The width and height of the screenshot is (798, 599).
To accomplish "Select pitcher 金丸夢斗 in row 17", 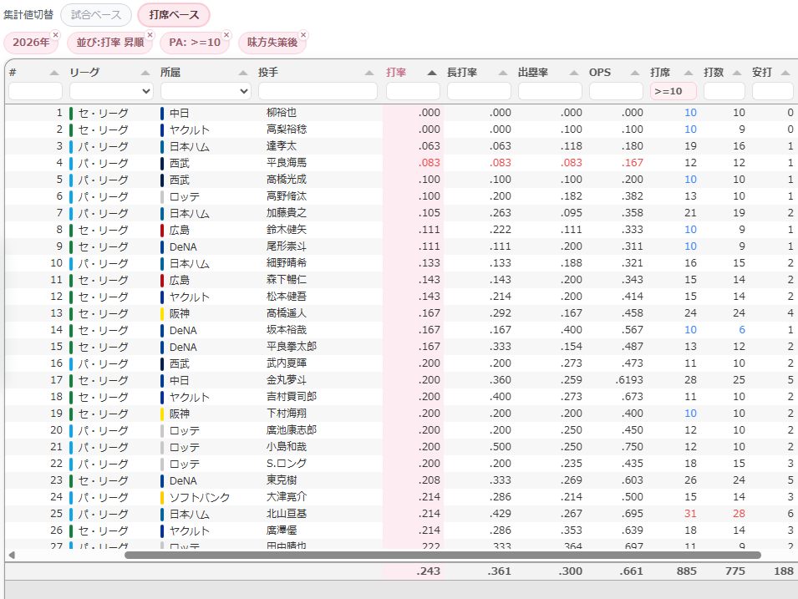I will [x=286, y=380].
